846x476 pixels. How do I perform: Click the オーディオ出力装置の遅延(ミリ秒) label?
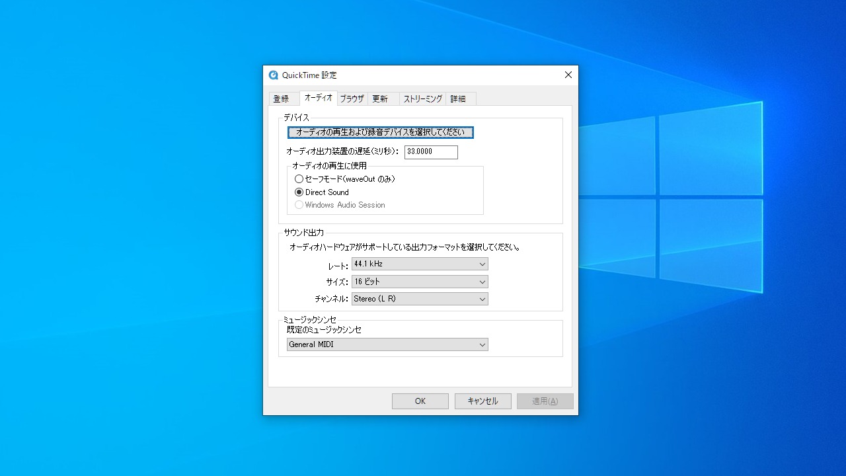click(x=342, y=152)
